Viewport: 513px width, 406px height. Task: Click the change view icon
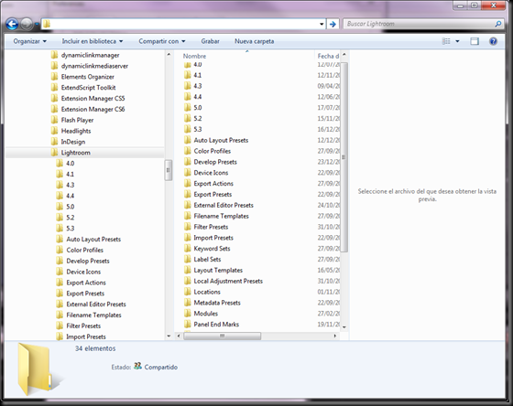click(x=446, y=41)
